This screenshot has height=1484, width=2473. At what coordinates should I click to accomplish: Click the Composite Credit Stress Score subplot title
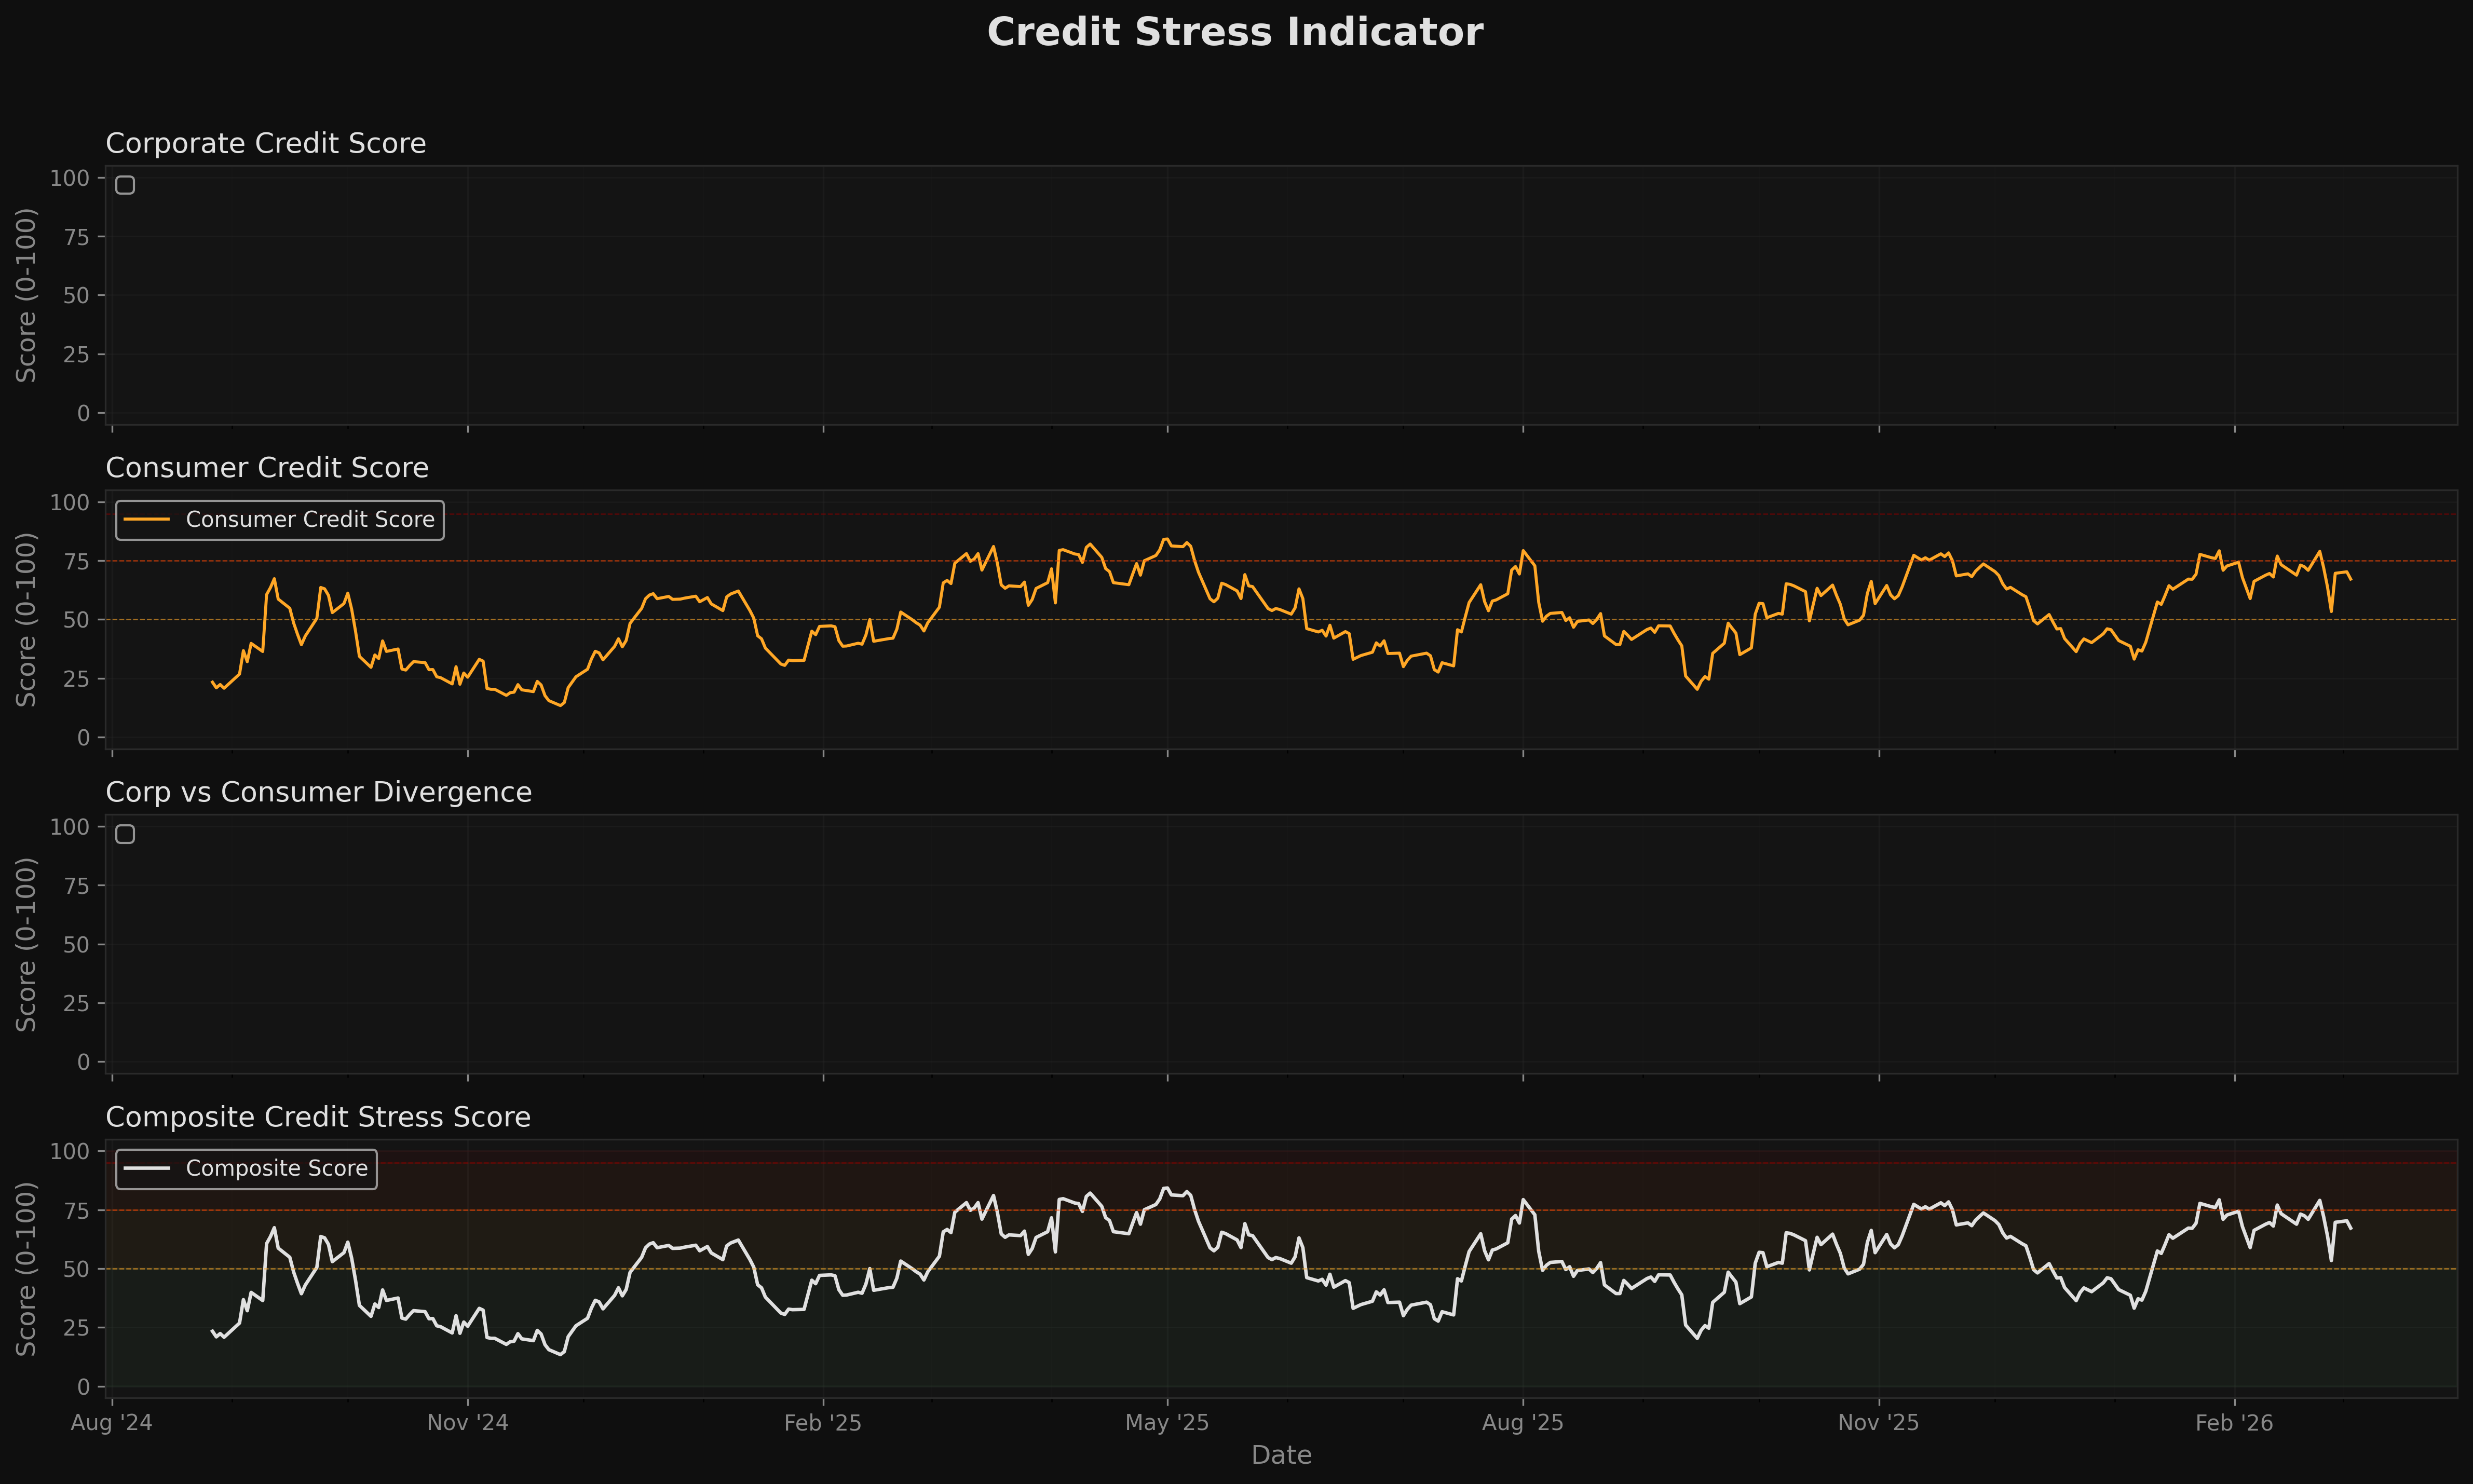[319, 1117]
